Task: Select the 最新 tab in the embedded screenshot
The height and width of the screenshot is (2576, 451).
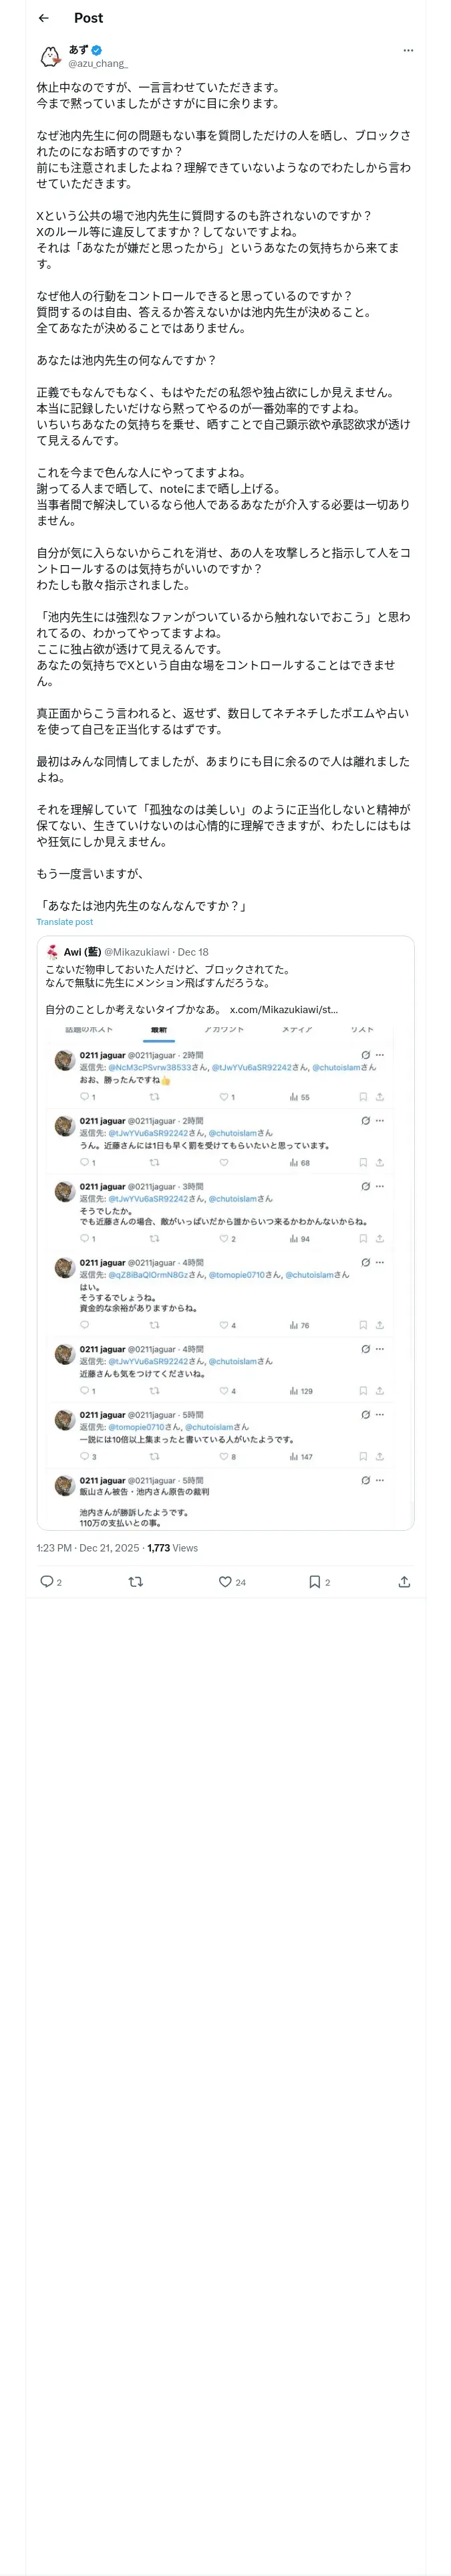Action: (159, 1029)
